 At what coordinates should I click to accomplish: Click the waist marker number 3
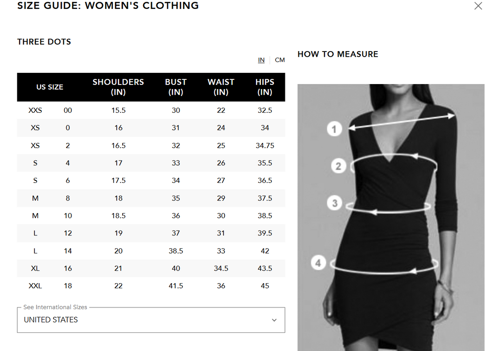tap(335, 203)
